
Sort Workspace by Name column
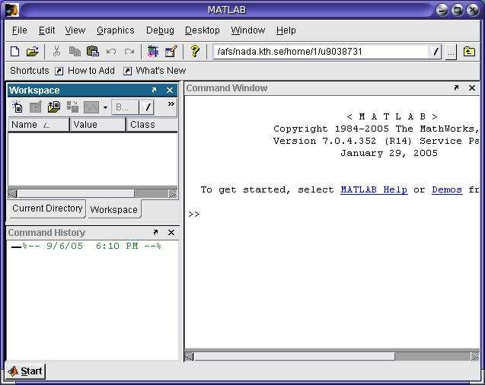click(38, 125)
